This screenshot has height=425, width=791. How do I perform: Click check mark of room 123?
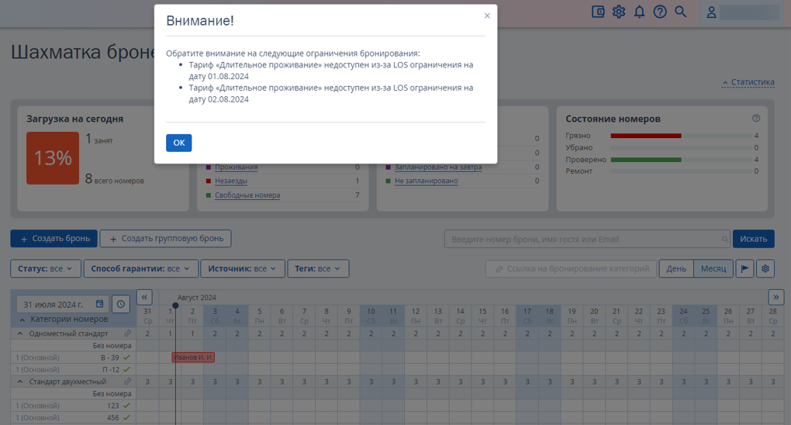[x=126, y=406]
